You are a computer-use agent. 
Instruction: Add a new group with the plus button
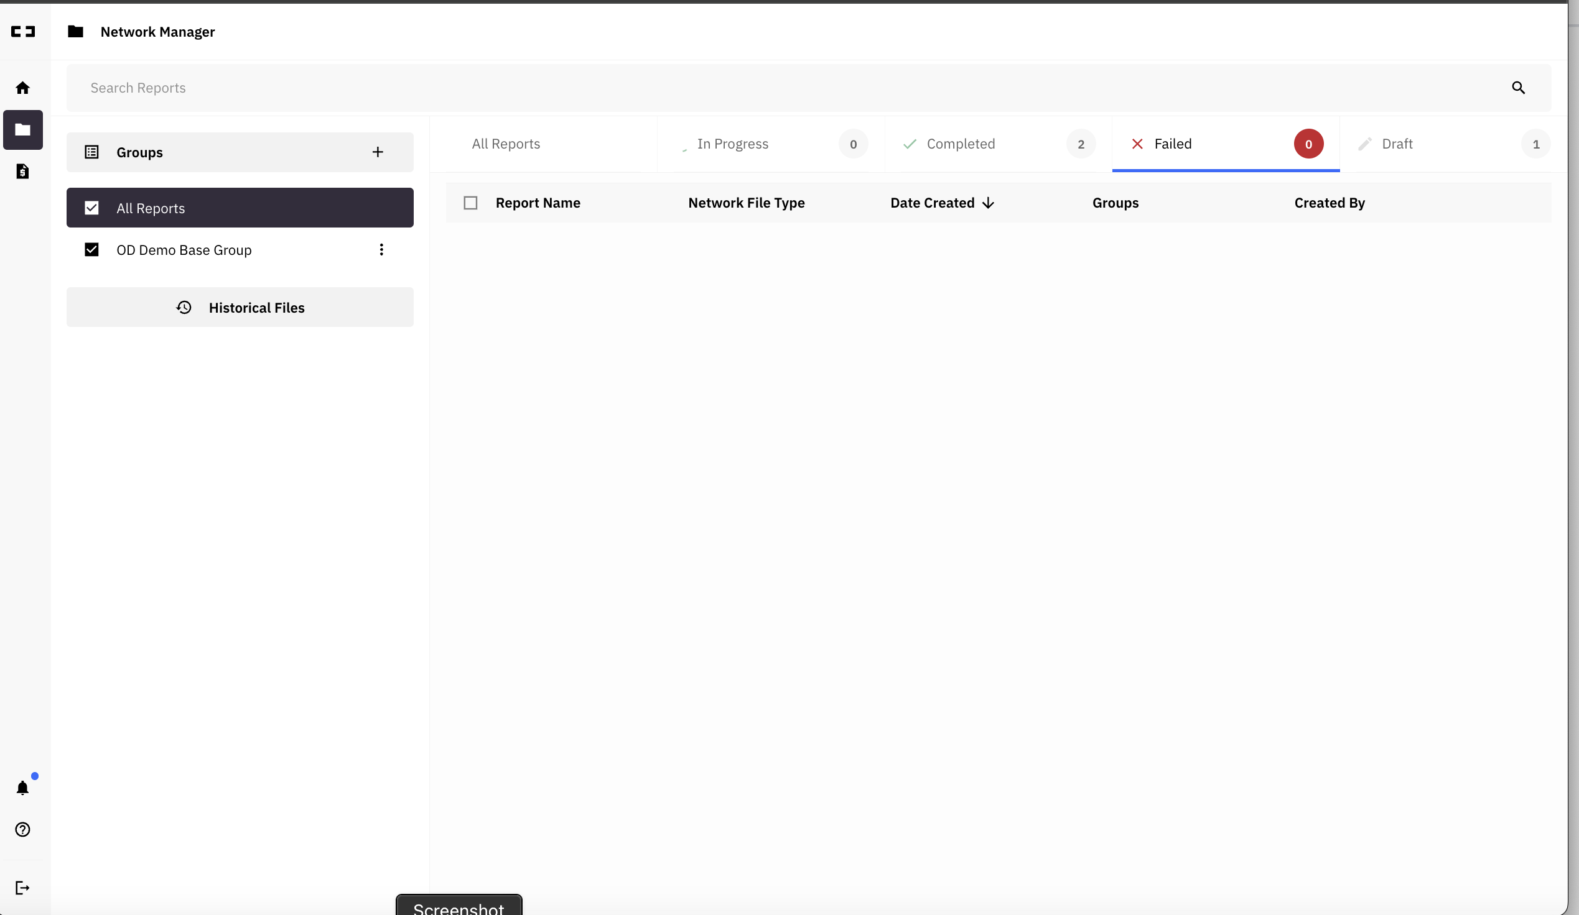[x=378, y=152]
